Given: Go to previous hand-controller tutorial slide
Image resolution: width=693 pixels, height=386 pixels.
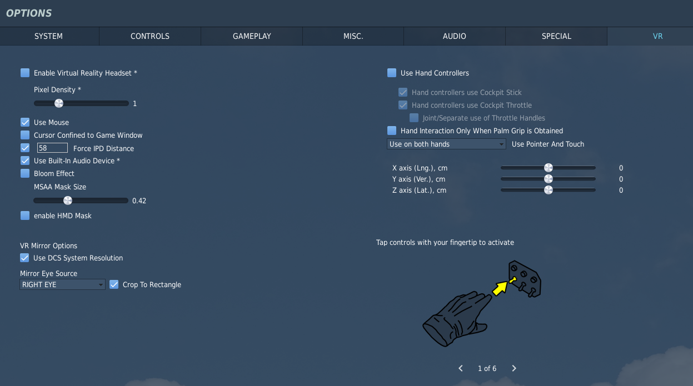Looking at the screenshot, I should point(461,368).
